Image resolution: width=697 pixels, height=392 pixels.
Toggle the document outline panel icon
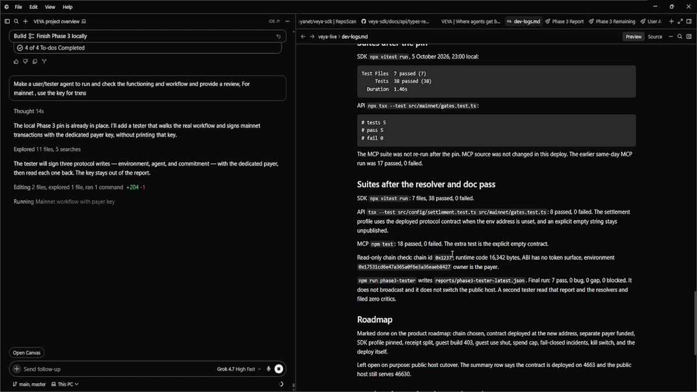(689, 37)
